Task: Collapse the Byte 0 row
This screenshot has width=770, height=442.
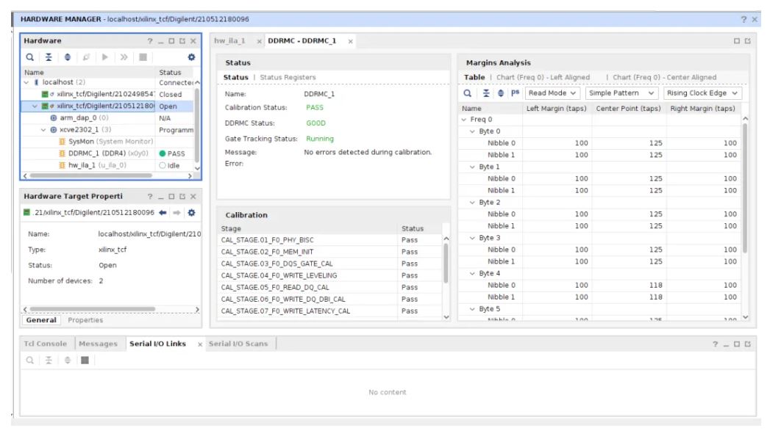Action: 472,131
